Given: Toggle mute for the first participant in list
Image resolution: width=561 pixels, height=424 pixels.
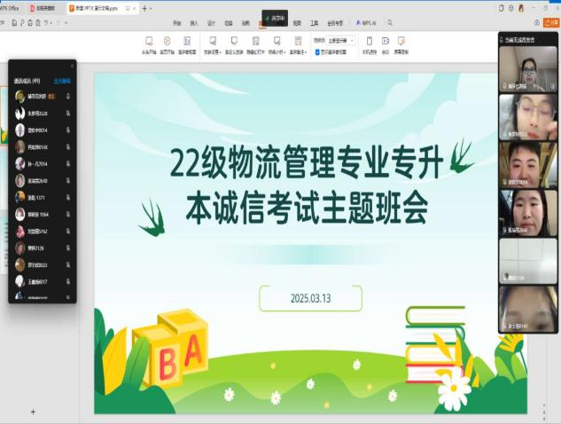Looking at the screenshot, I should pyautogui.click(x=68, y=96).
